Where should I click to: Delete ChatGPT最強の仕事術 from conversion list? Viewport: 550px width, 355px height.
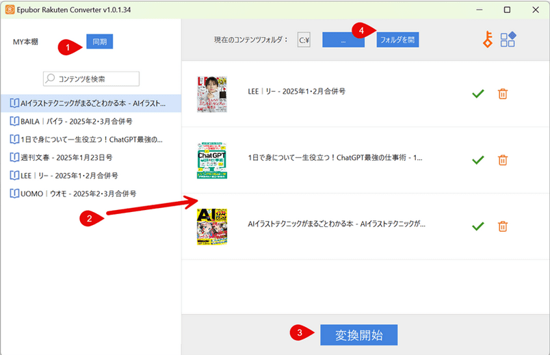pyautogui.click(x=502, y=160)
